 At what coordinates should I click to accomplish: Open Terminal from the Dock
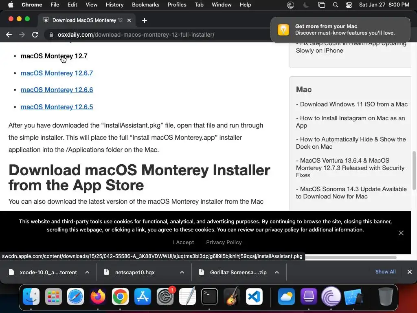pyautogui.click(x=210, y=296)
